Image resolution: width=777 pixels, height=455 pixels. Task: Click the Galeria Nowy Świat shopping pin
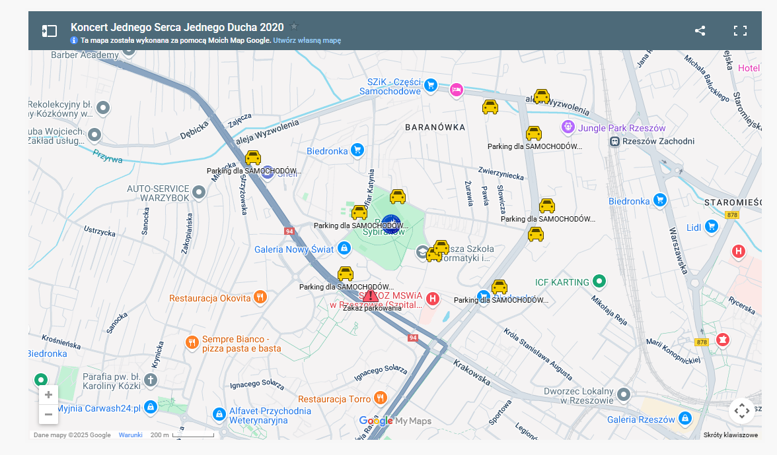coord(344,248)
